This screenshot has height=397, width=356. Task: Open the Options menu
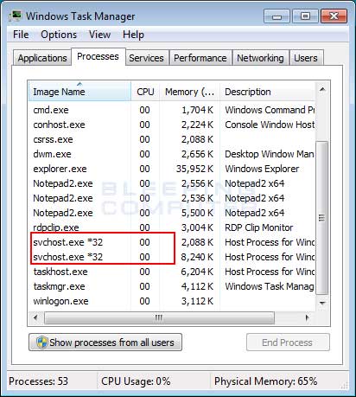point(59,35)
